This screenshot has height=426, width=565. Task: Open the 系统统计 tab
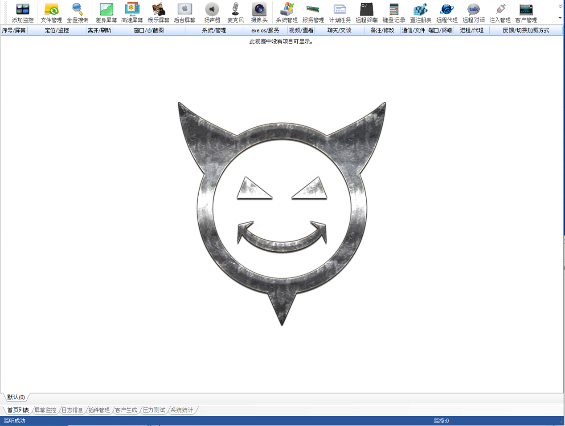pyautogui.click(x=182, y=410)
